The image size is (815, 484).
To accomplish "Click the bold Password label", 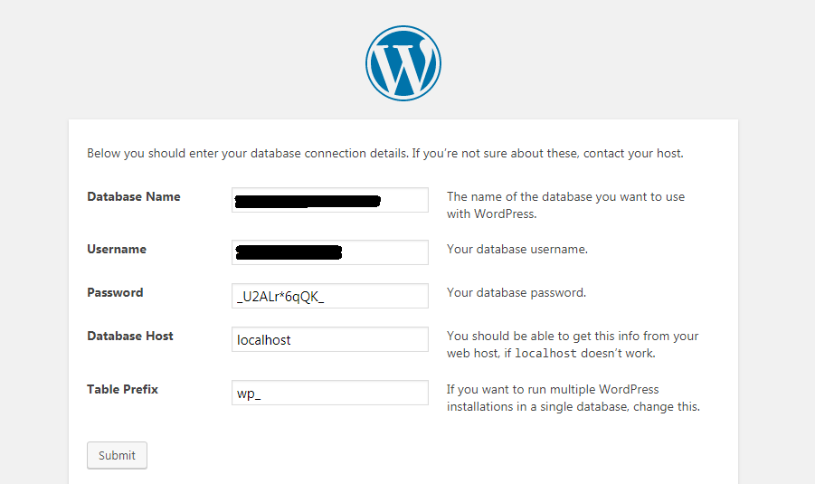I will click(x=115, y=293).
